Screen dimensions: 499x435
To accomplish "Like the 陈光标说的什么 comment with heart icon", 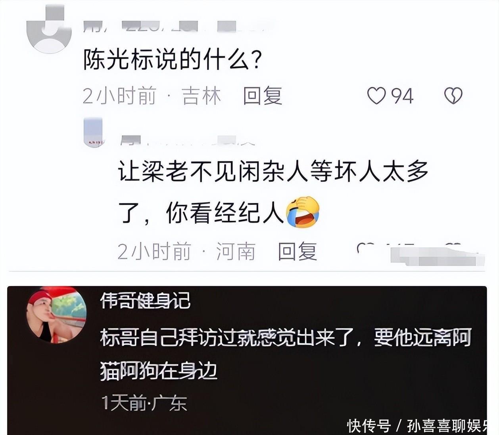I will click(x=376, y=96).
